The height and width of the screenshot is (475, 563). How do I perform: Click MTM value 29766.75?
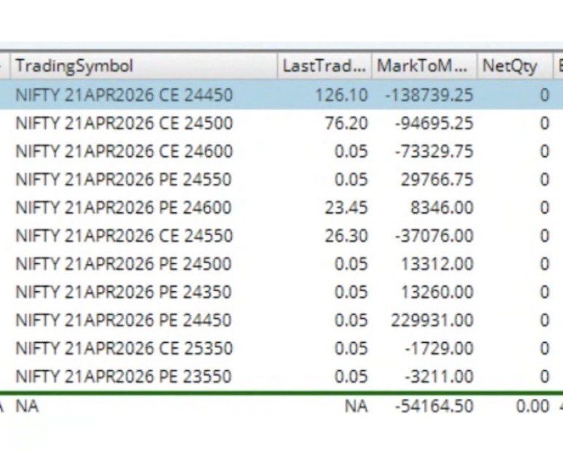pyautogui.click(x=438, y=179)
